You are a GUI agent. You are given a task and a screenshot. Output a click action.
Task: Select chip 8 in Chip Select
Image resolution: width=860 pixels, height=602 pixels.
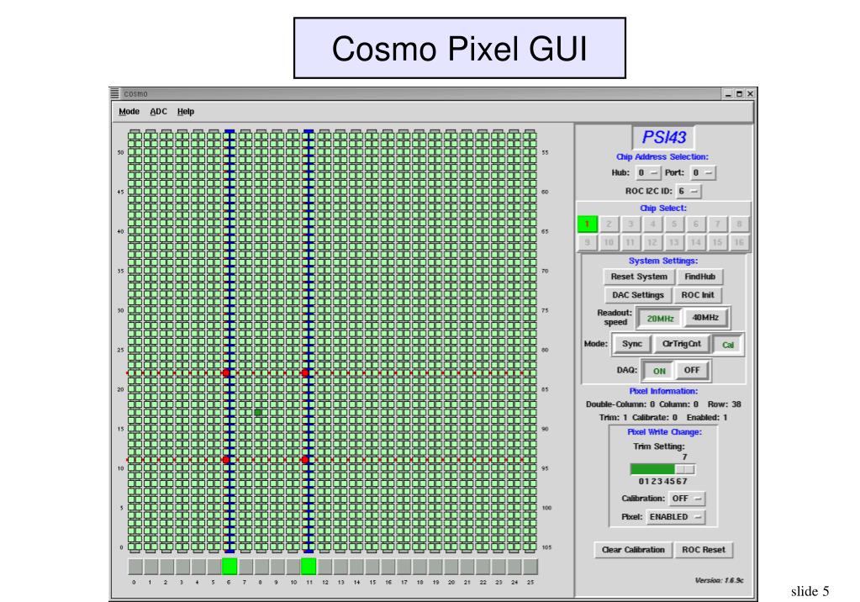tap(739, 224)
